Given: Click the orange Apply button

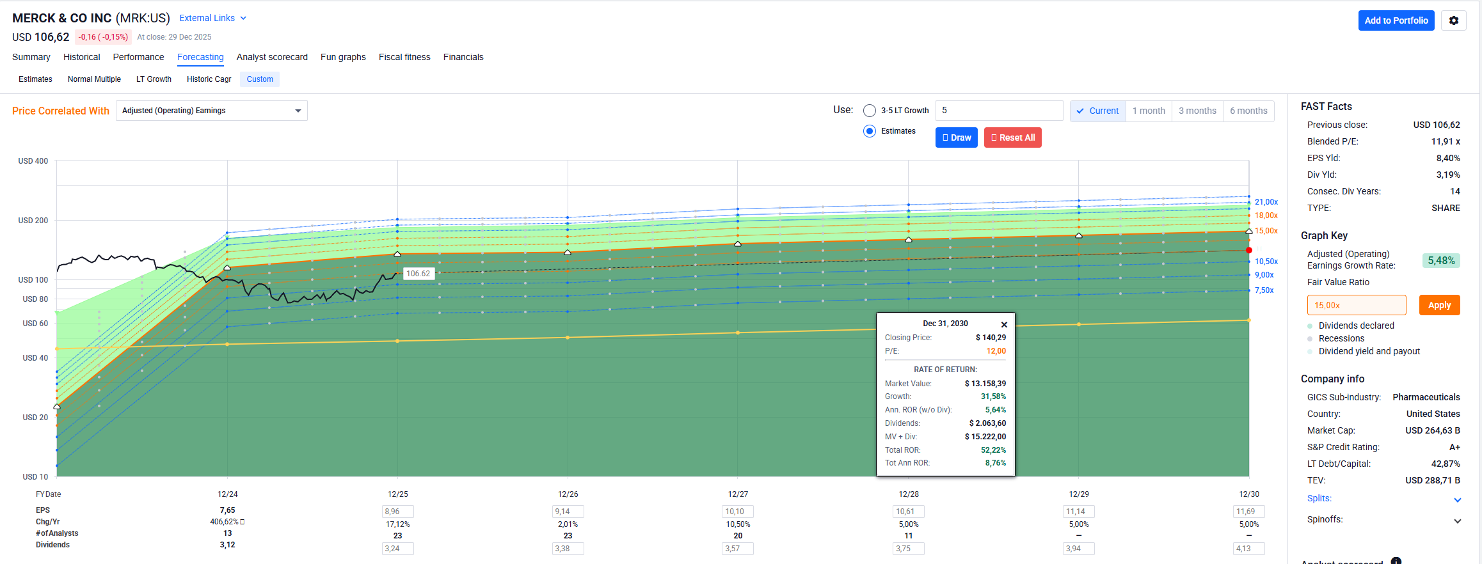Looking at the screenshot, I should [x=1439, y=305].
